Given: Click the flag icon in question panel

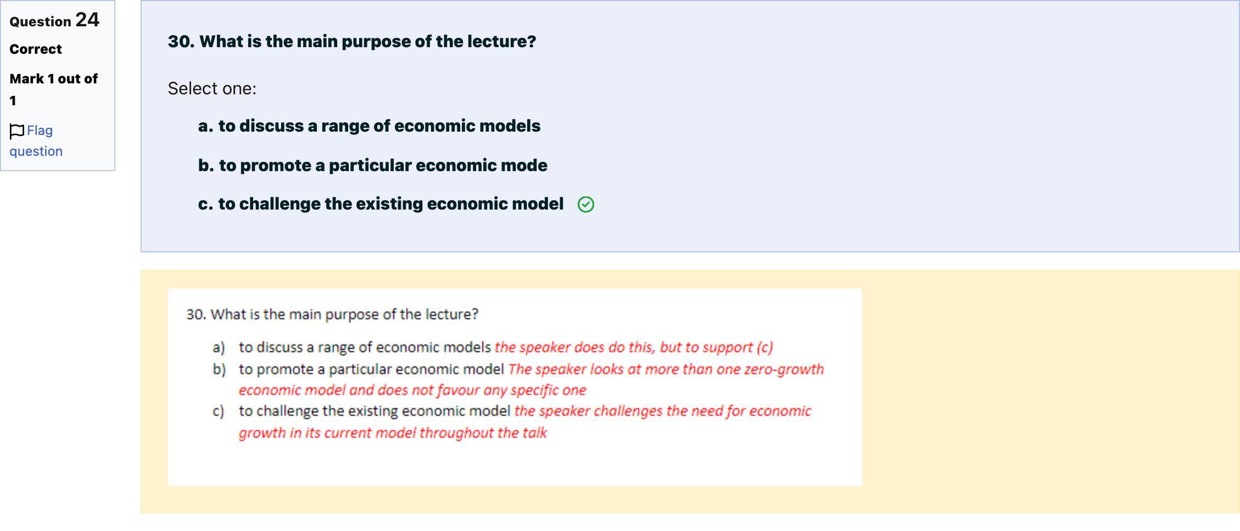Looking at the screenshot, I should (17, 131).
